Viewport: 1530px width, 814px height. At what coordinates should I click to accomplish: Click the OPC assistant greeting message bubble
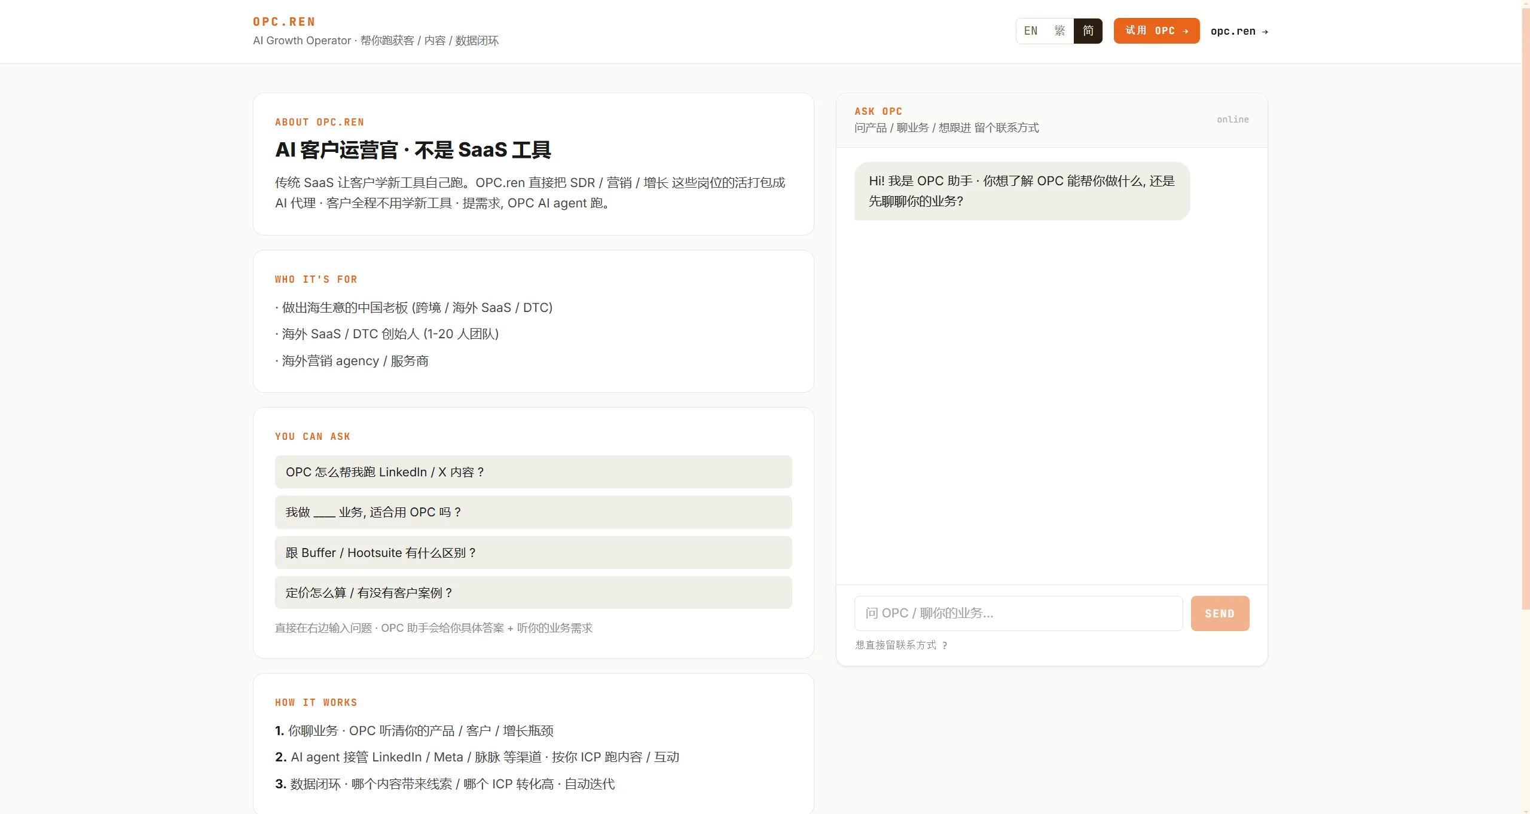point(1022,191)
